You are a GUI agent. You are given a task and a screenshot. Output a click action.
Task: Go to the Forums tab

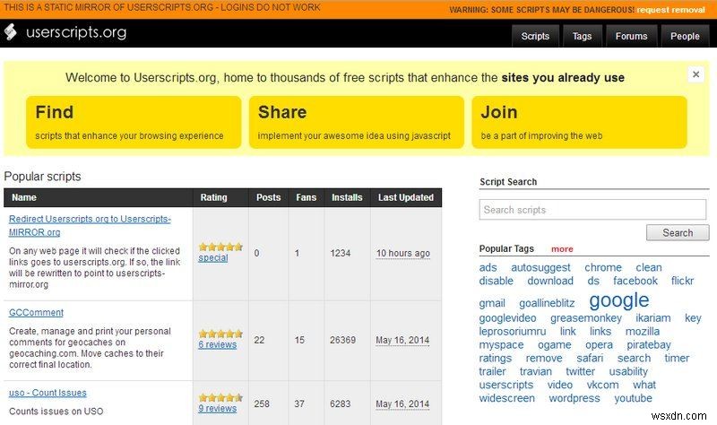[631, 37]
